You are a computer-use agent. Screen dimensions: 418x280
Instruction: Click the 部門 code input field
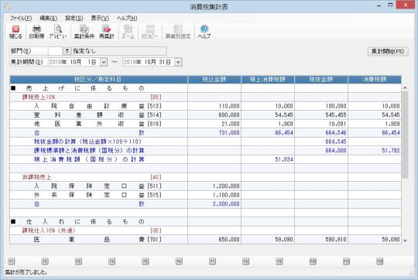tap(56, 50)
